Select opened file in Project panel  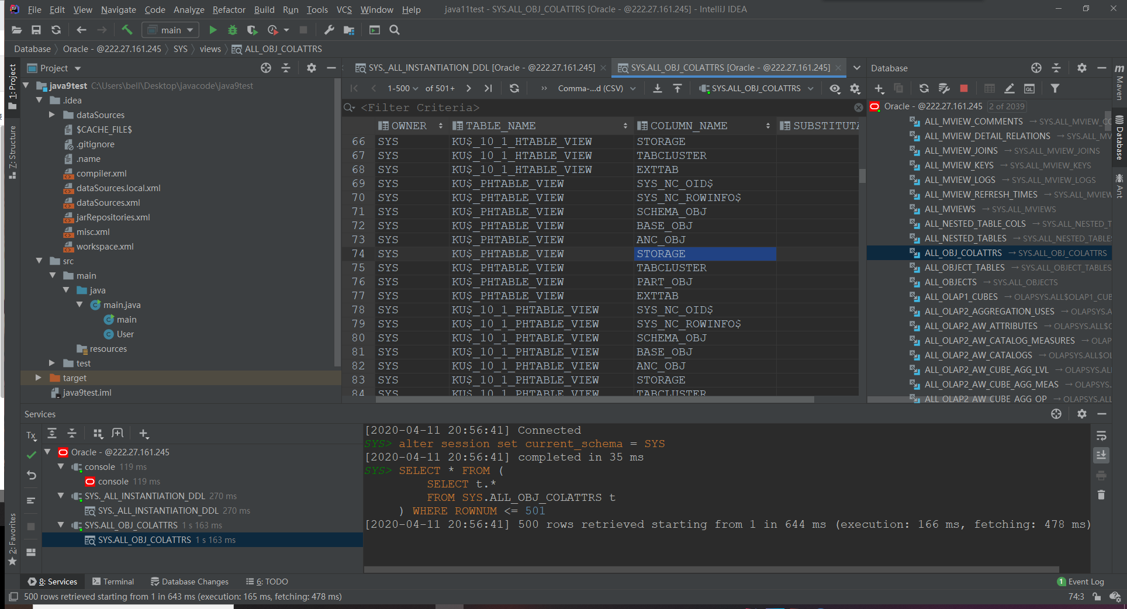[x=266, y=68]
